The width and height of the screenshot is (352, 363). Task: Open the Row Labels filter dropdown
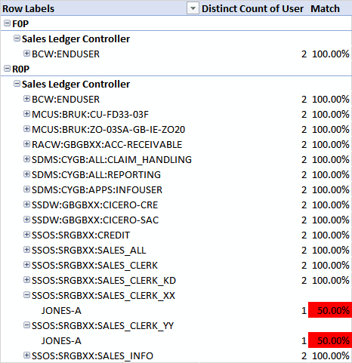[x=193, y=8]
